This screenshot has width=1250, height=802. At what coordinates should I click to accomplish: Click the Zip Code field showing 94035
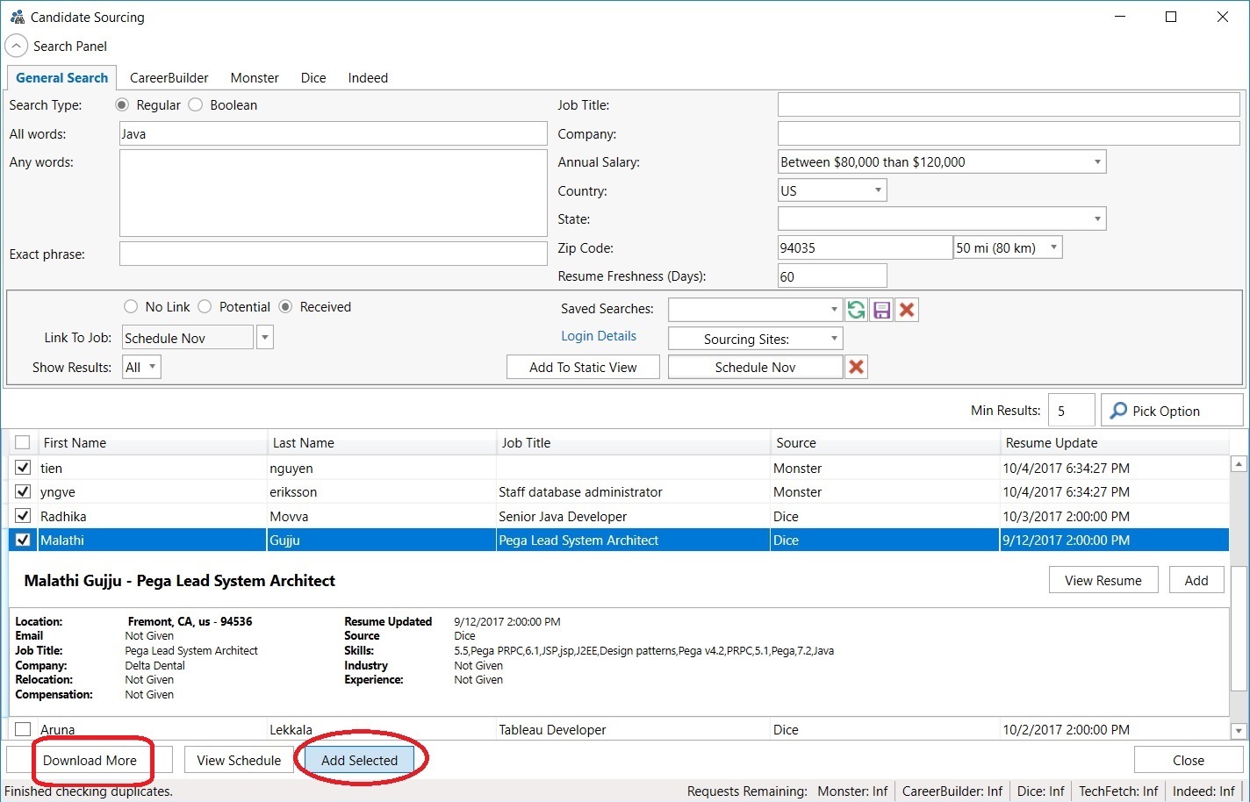(x=865, y=247)
